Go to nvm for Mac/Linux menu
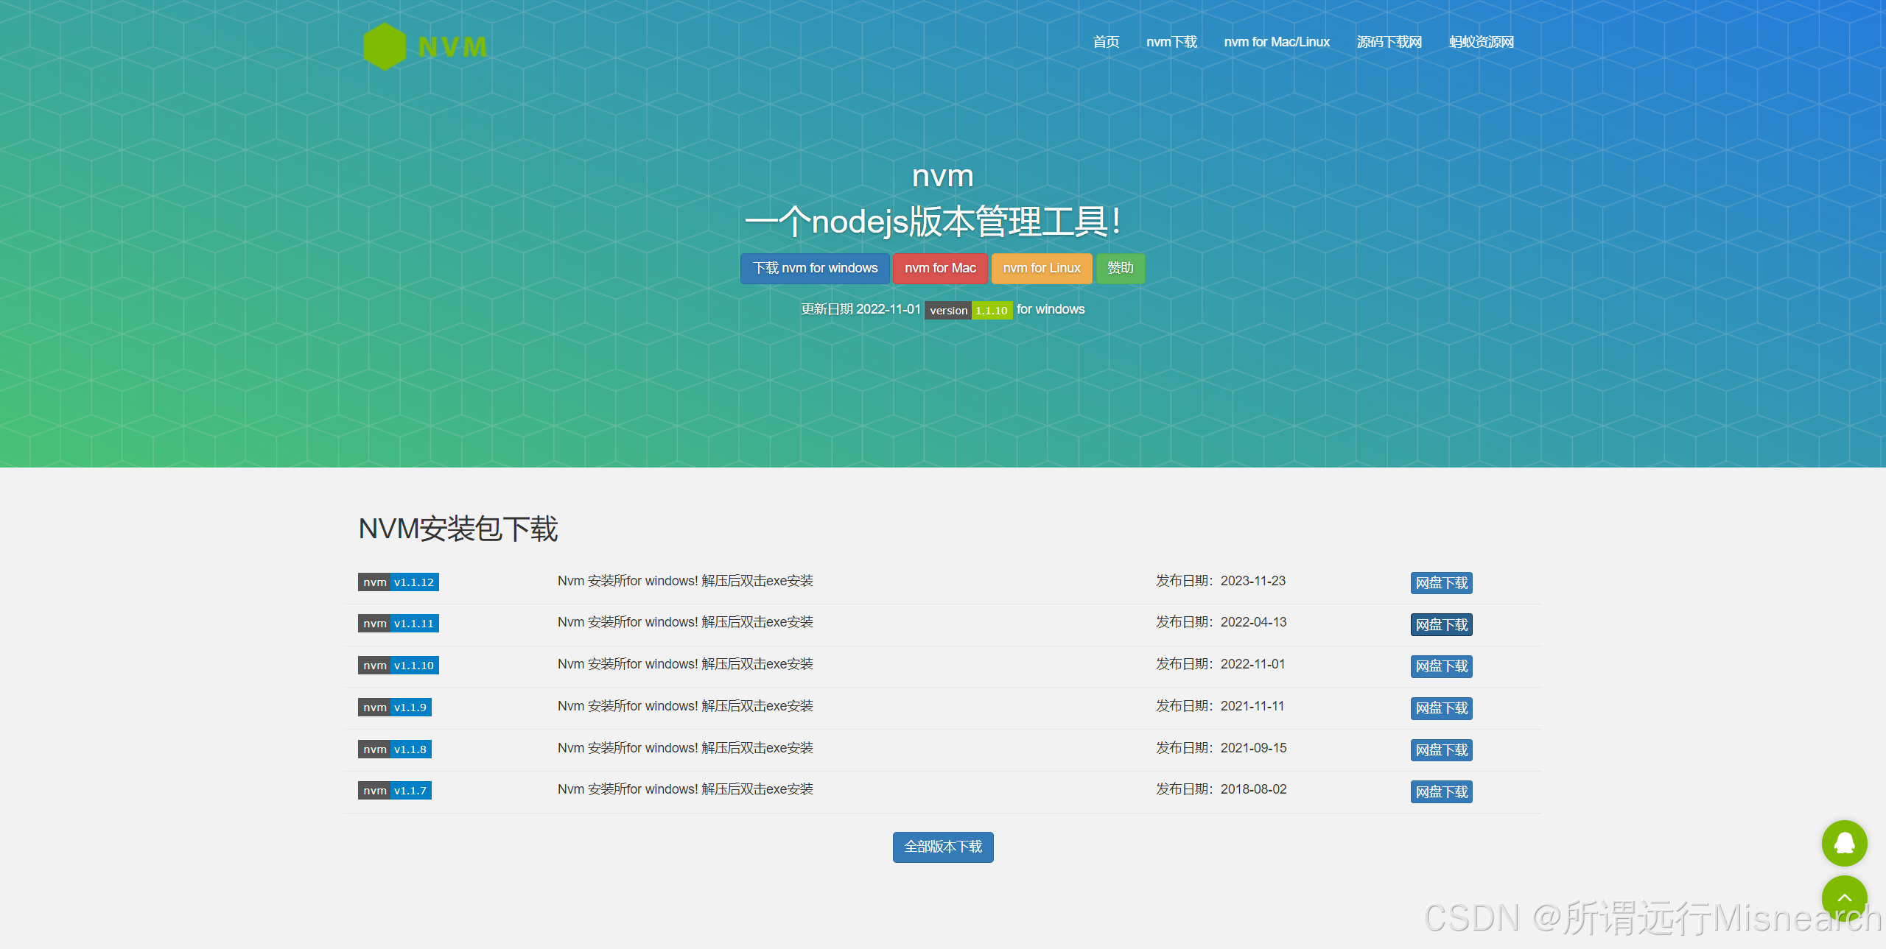1886x949 pixels. click(1277, 42)
